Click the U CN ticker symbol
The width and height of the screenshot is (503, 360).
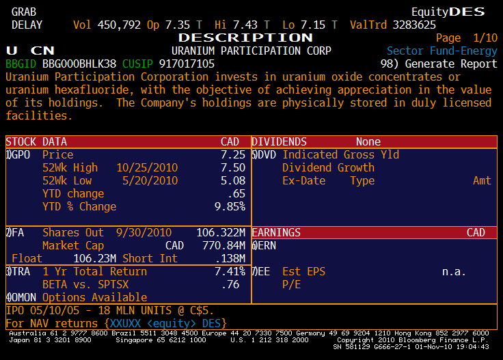pos(30,51)
